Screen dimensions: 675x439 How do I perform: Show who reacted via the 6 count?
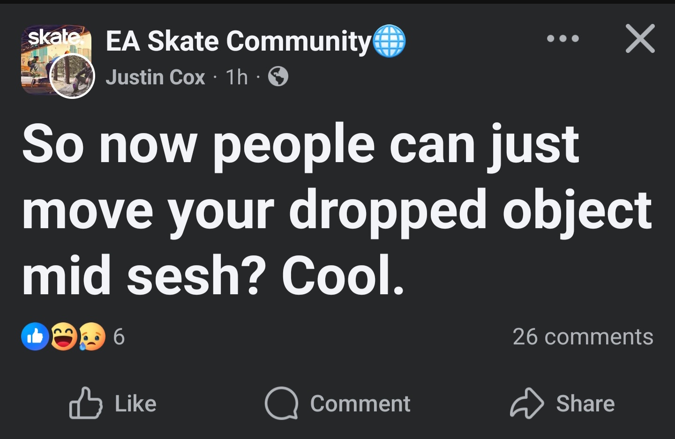pos(119,337)
